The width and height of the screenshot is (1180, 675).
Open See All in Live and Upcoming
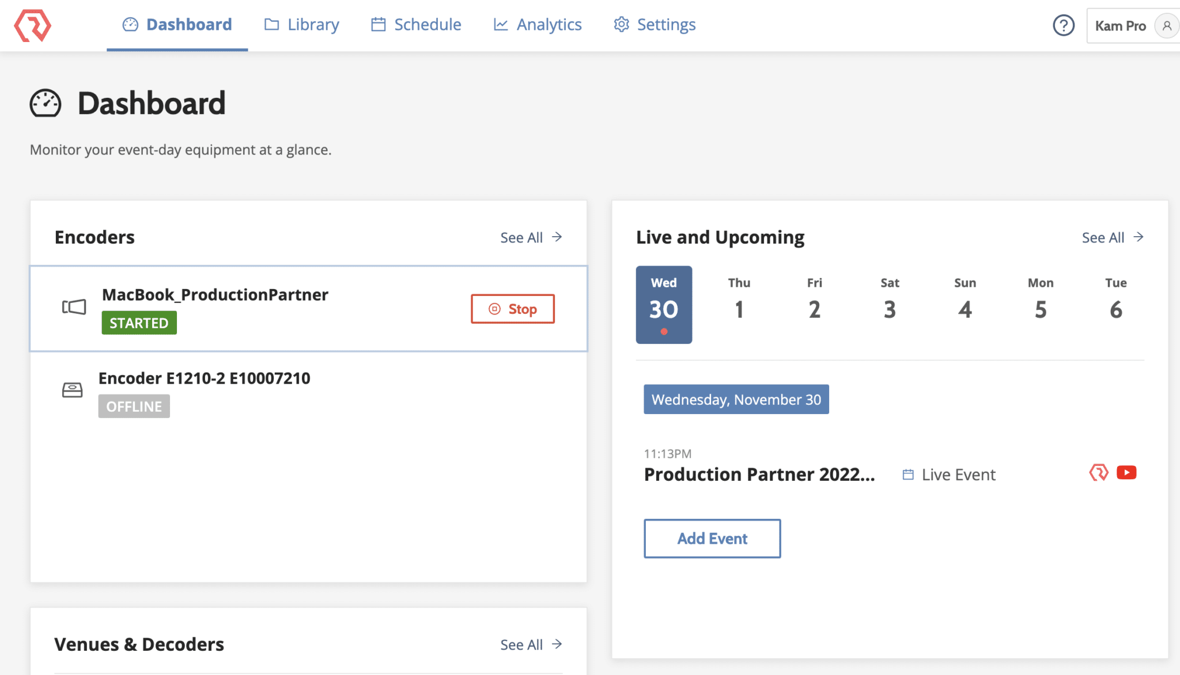(x=1112, y=237)
